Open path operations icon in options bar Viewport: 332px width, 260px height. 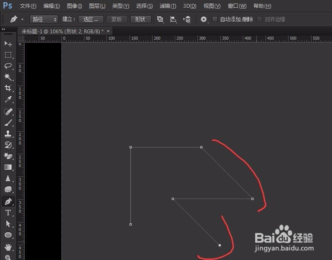coord(160,19)
